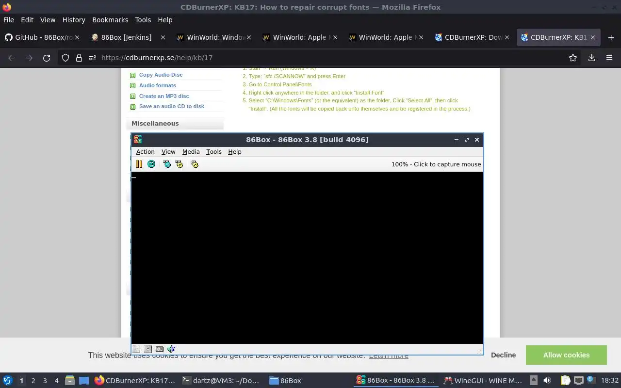The image size is (621, 388).
Task: Open 86Box Media menu
Action: tap(191, 152)
